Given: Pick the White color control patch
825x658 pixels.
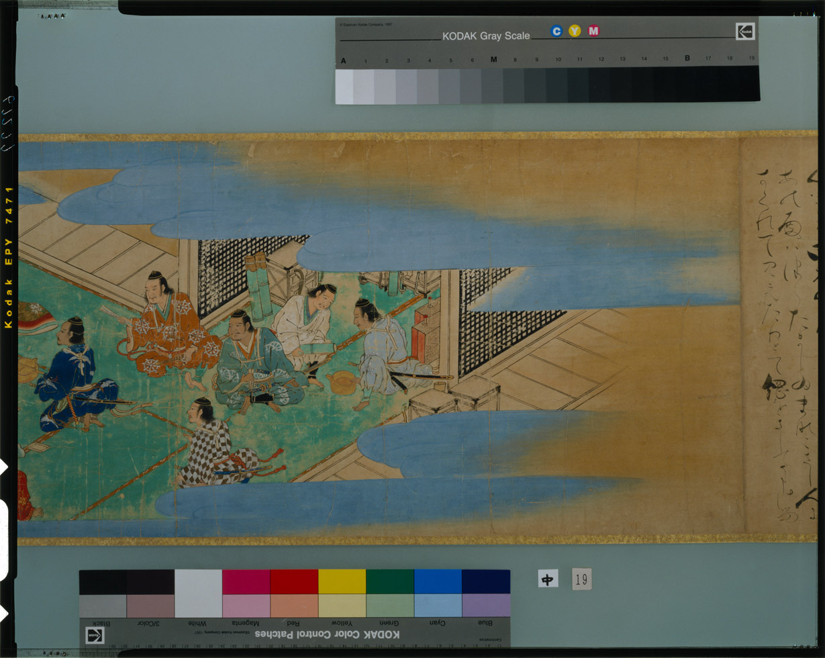Looking at the screenshot, I should 198,594.
